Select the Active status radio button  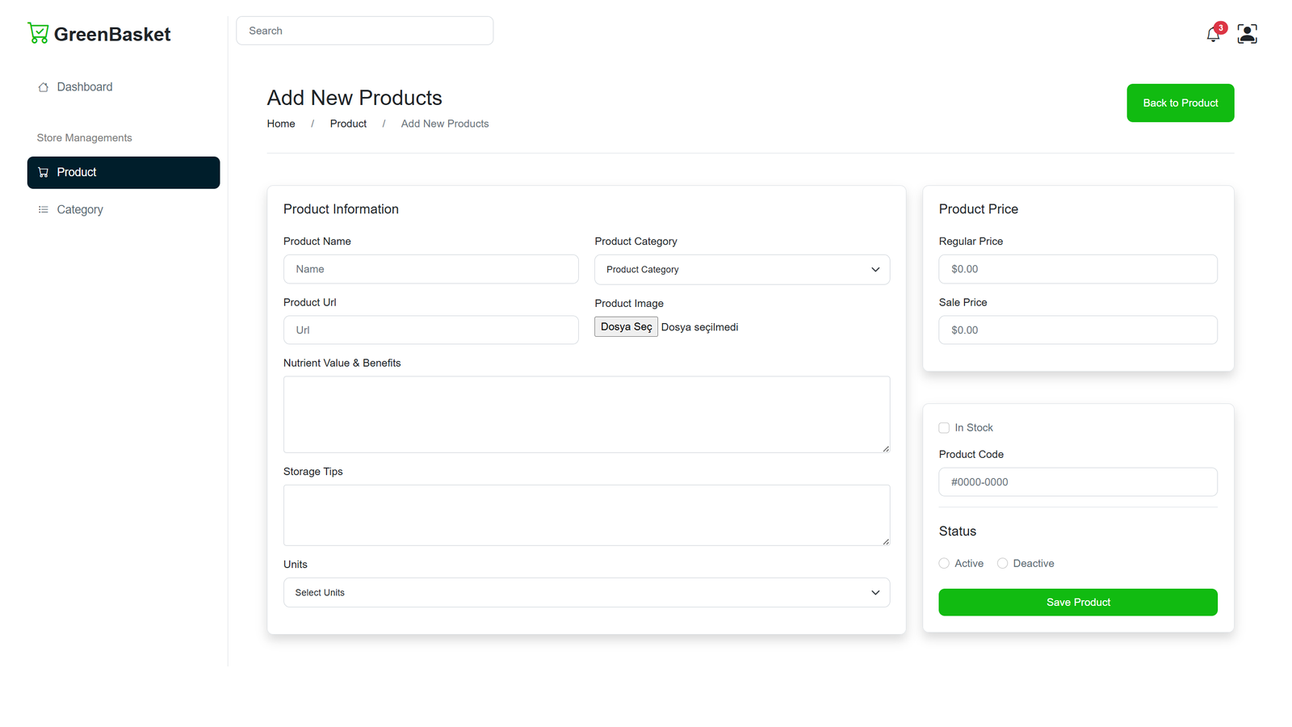pos(944,564)
